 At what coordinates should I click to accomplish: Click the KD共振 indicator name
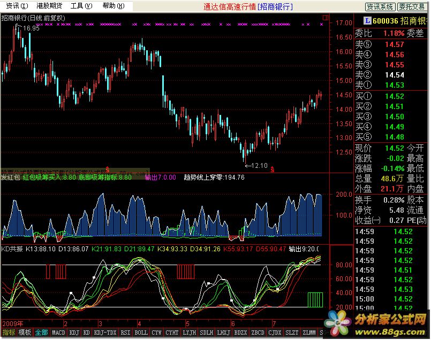coord(12,249)
